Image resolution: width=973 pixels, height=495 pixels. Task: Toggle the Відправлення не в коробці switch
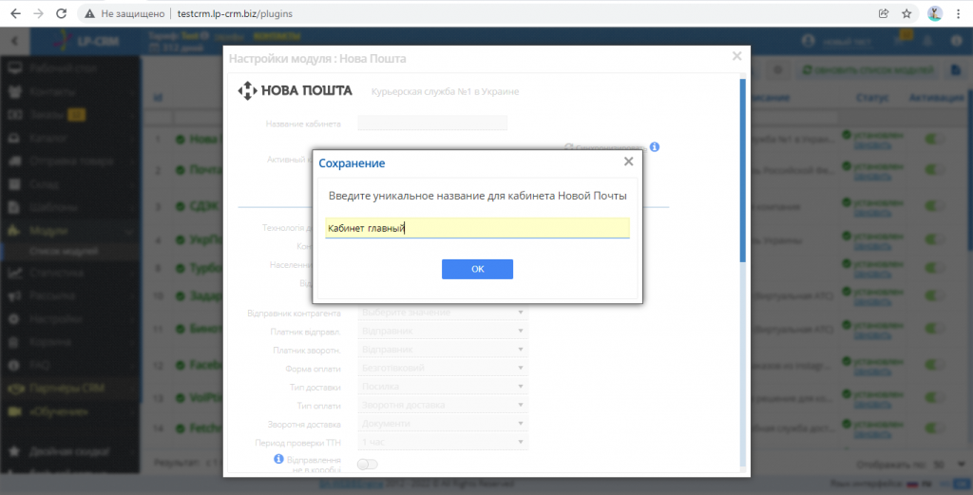[368, 464]
